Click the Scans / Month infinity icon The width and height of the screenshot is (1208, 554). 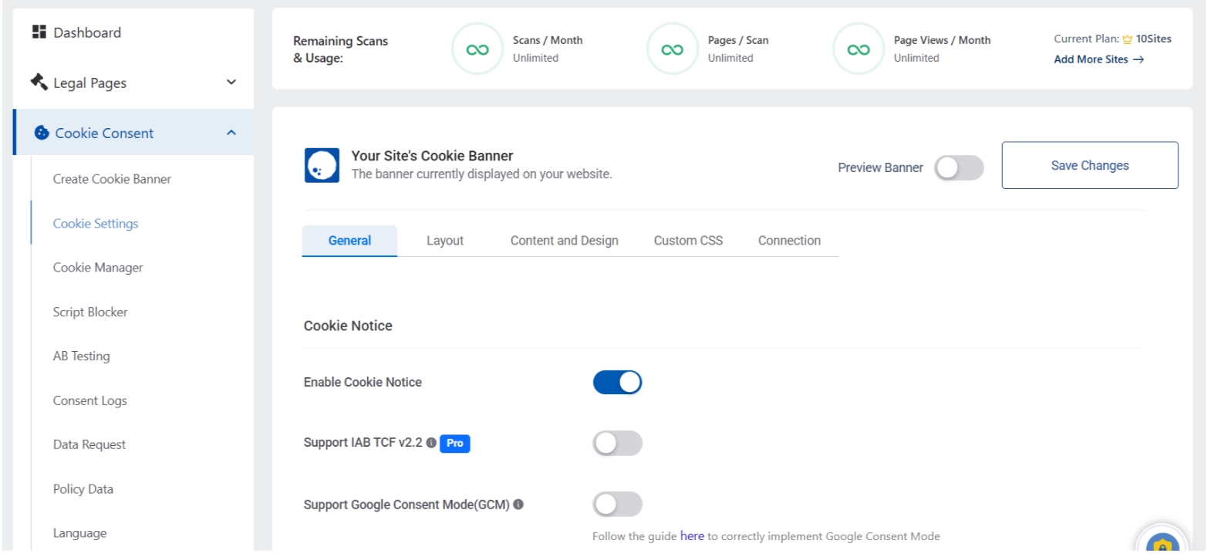point(477,49)
